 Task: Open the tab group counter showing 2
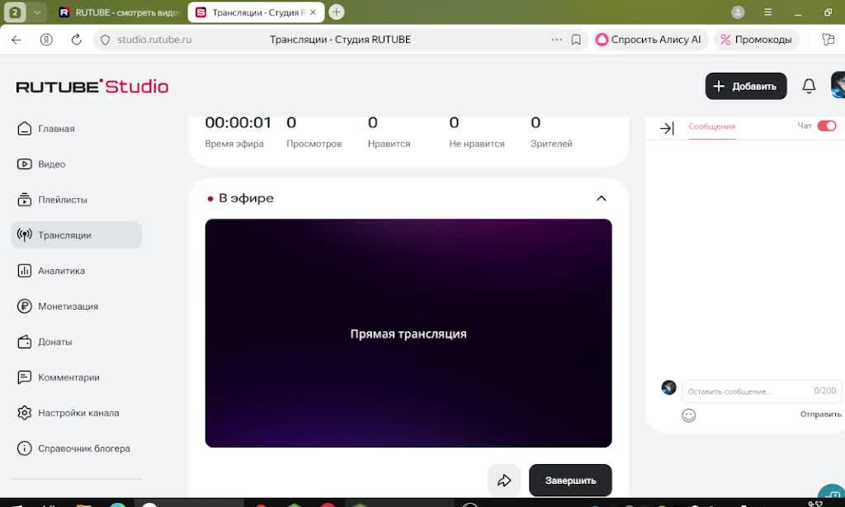tap(15, 12)
